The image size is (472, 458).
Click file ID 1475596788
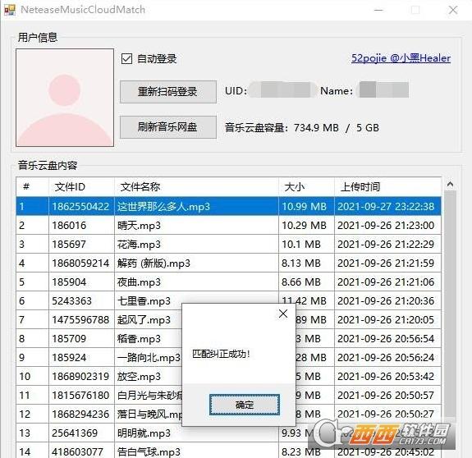click(80, 319)
